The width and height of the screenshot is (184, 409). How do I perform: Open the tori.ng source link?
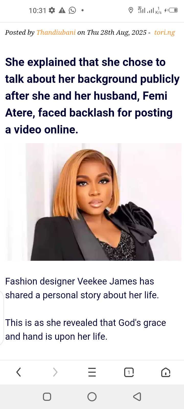[165, 32]
